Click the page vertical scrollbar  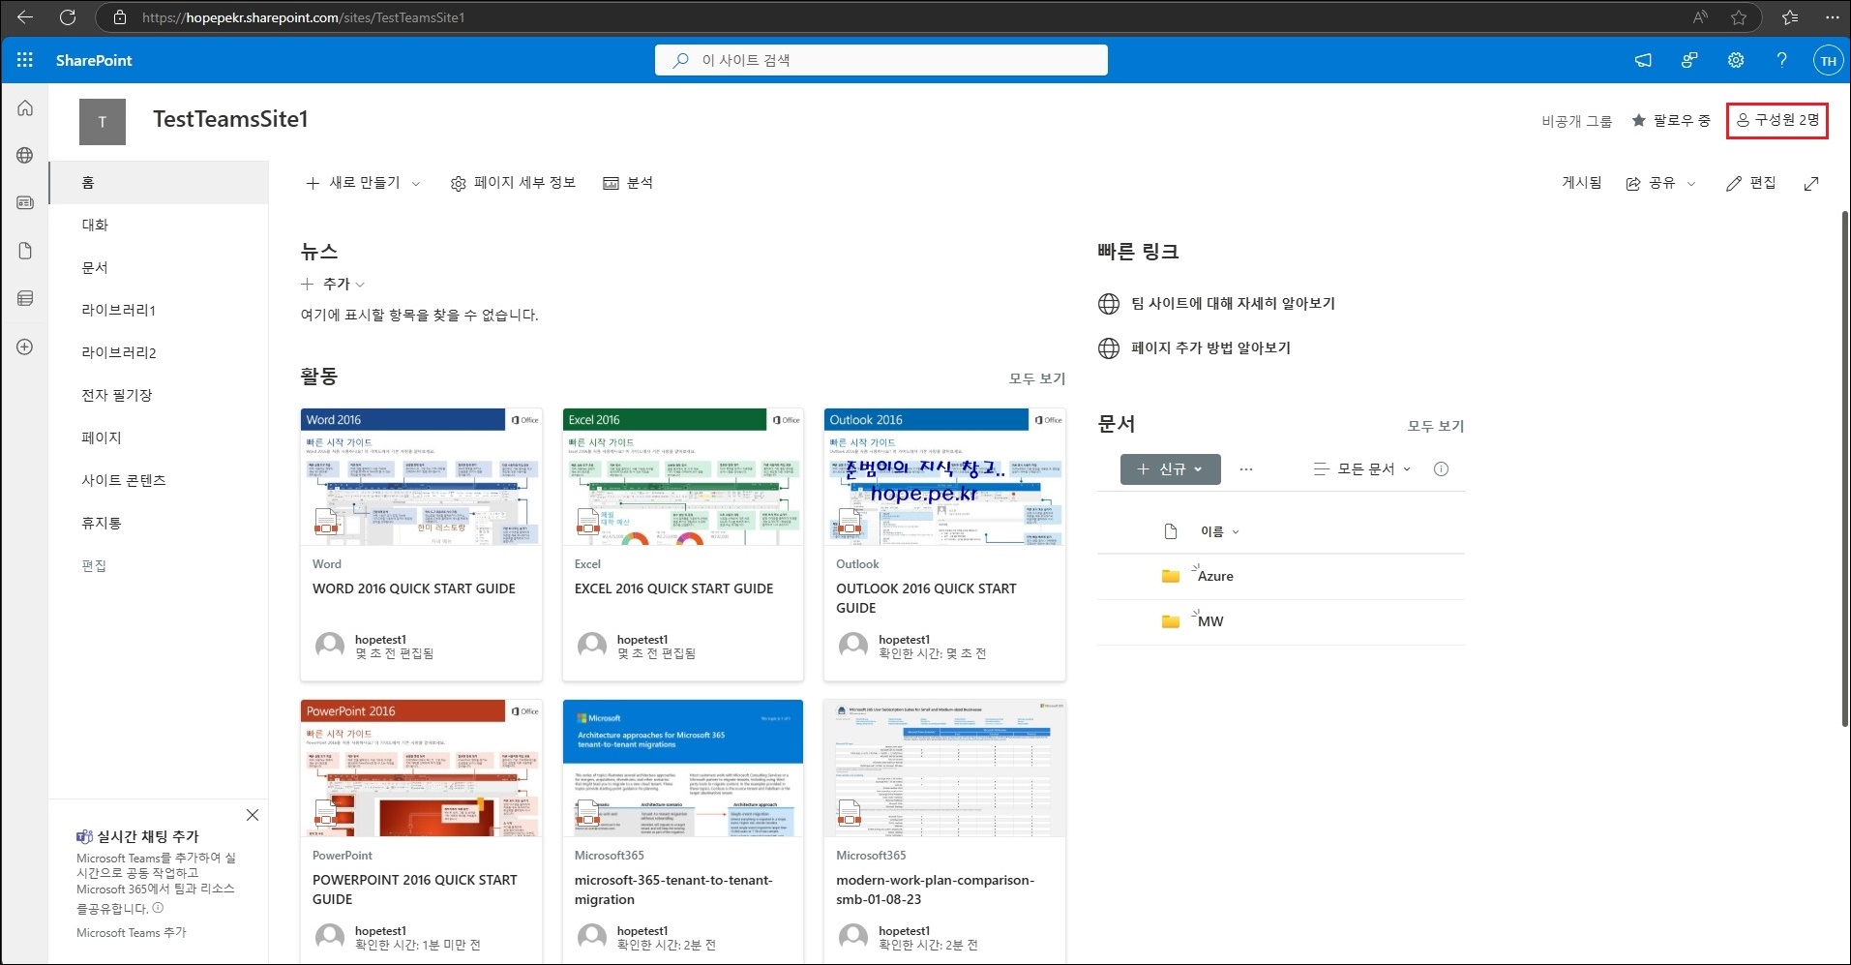pyautogui.click(x=1845, y=468)
